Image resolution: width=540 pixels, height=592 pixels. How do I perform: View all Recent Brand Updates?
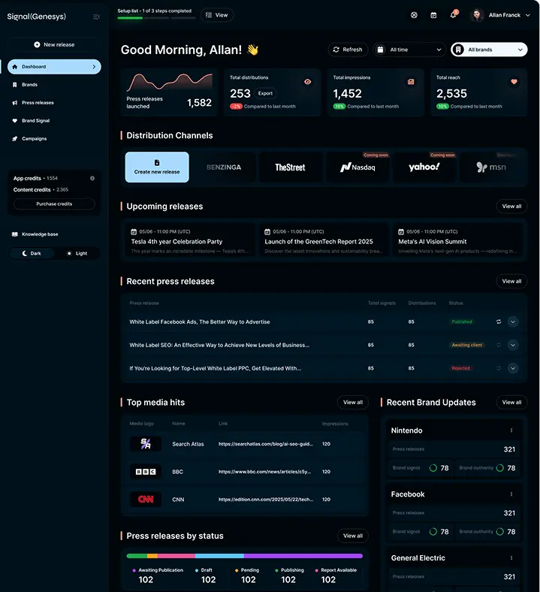[511, 403]
